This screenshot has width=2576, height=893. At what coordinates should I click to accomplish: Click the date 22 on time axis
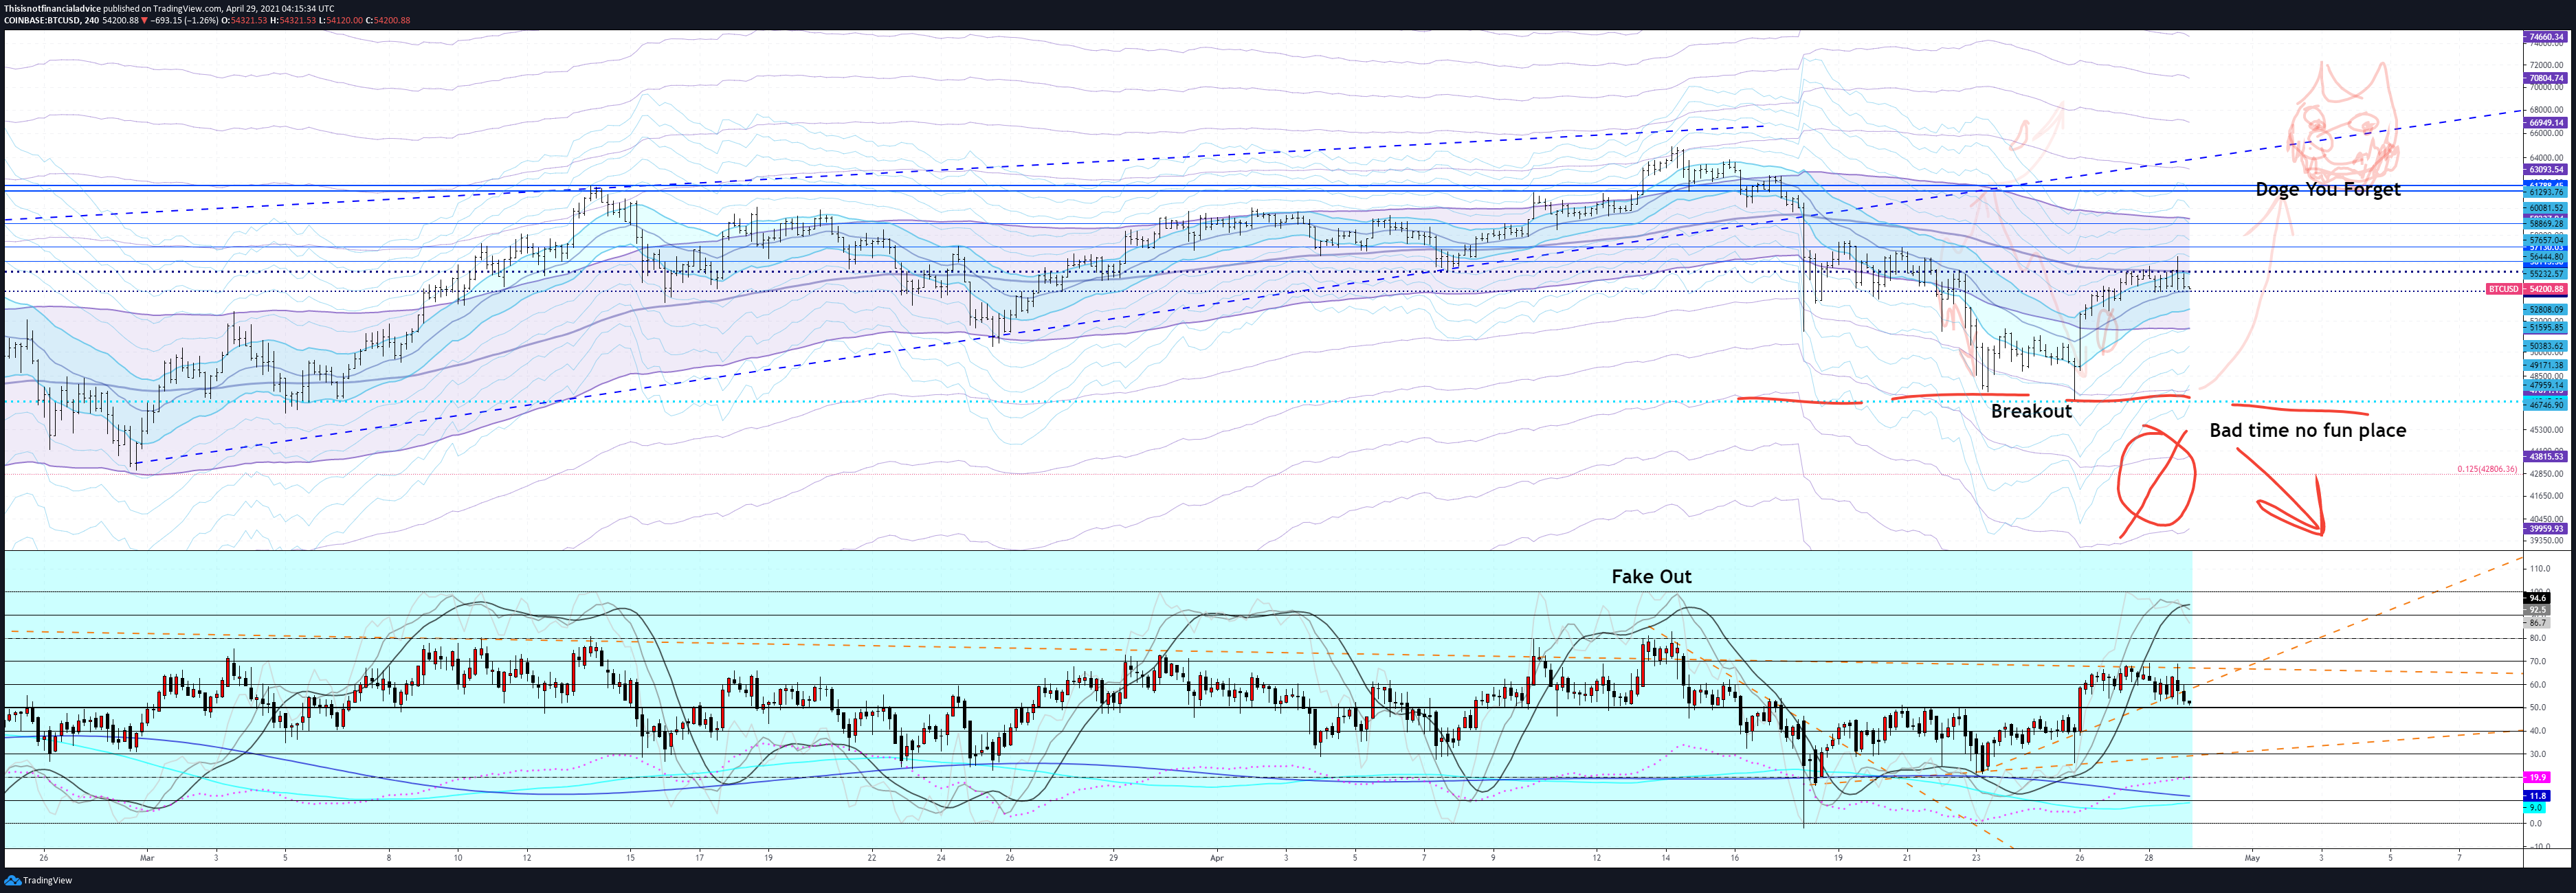872,858
